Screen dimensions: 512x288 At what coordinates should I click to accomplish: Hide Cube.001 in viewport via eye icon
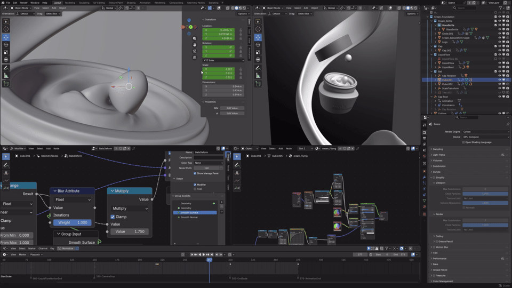(499, 79)
